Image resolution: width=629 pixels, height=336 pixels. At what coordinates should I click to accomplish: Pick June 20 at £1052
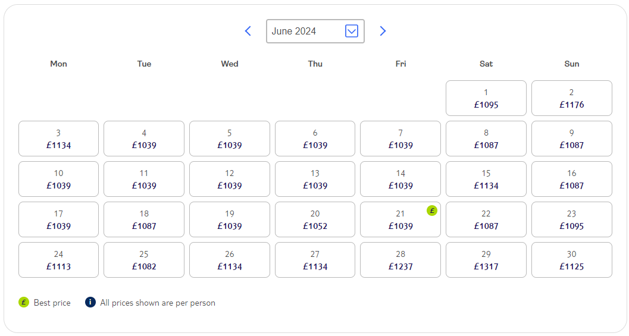[x=315, y=219]
